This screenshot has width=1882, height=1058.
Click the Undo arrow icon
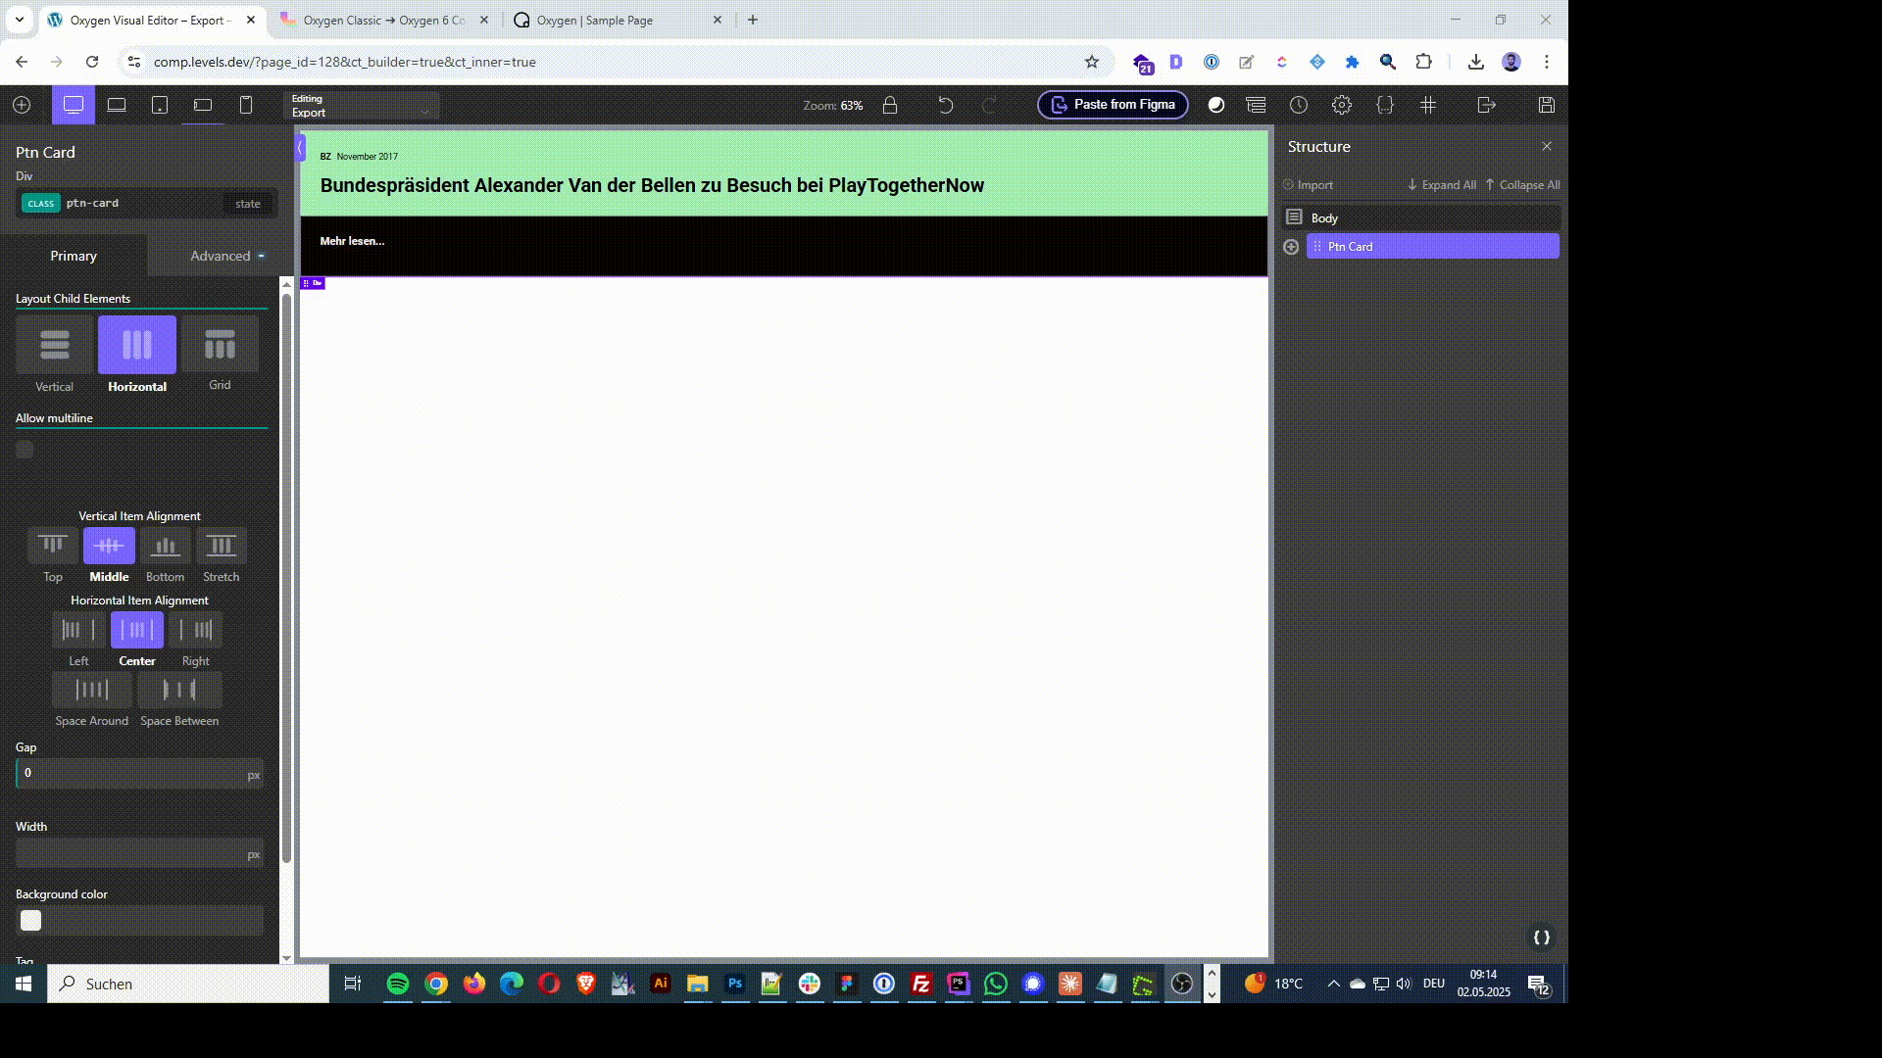(x=945, y=105)
